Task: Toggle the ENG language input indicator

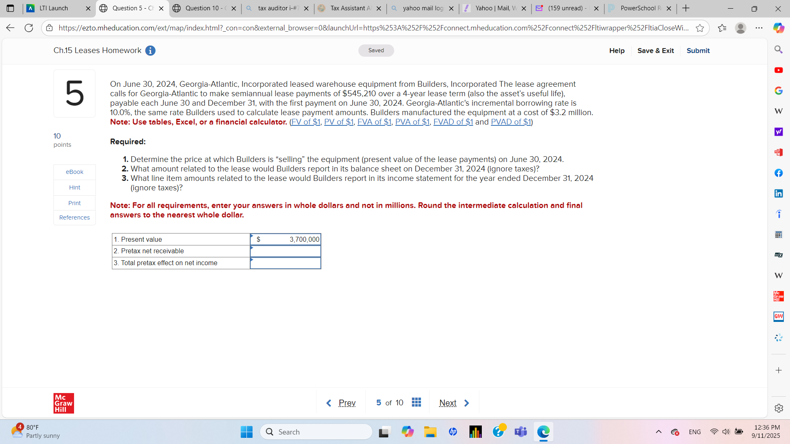Action: pos(695,432)
